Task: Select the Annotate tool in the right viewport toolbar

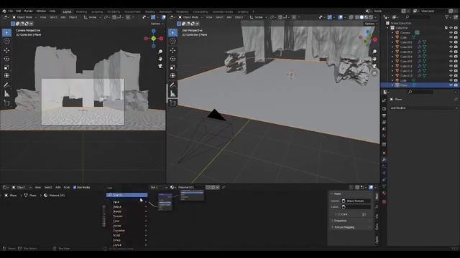Action: pyautogui.click(x=172, y=85)
